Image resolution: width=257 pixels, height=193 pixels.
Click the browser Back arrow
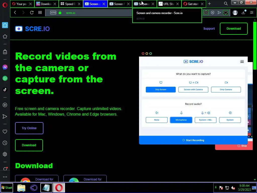pos(15,13)
